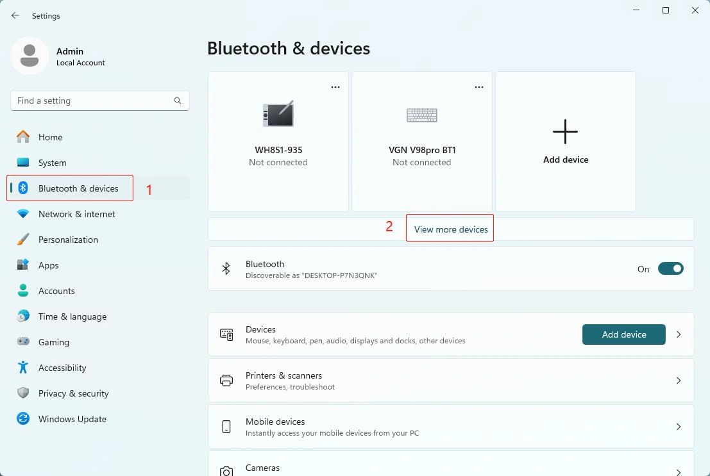Click the plus icon in the Add device card

(565, 132)
